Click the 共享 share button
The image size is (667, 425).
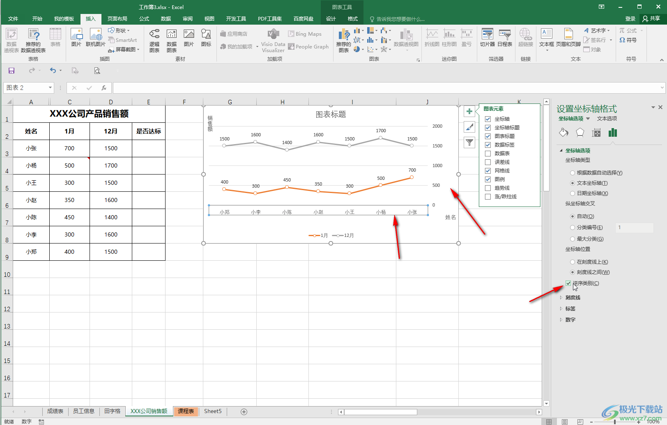coord(651,19)
